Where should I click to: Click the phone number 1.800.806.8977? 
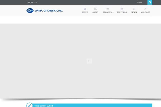(32, 2)
